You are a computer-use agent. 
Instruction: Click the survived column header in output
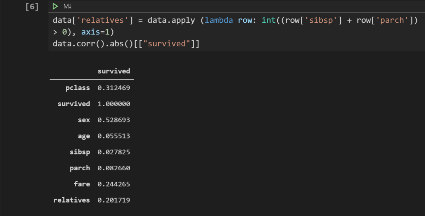coord(114,71)
